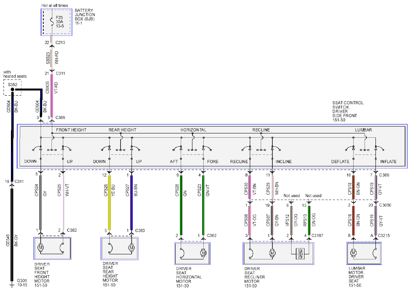The height and width of the screenshot is (291, 411).
Task: Click the C3215 connector label
Action: pyautogui.click(x=384, y=236)
